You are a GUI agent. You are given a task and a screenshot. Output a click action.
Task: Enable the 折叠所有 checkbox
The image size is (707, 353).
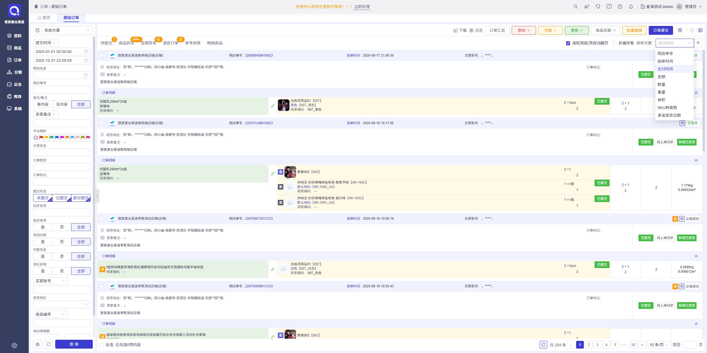614,43
